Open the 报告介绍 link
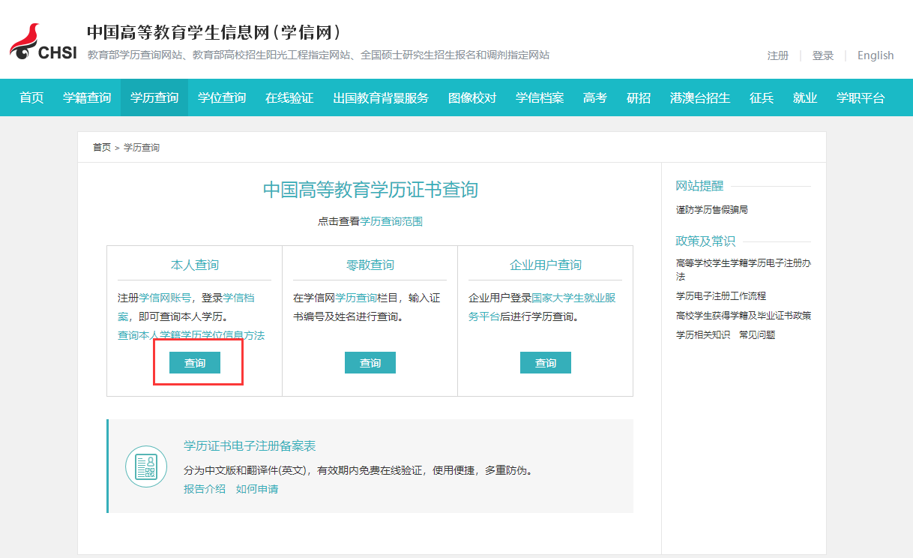This screenshot has height=558, width=913. pyautogui.click(x=205, y=489)
